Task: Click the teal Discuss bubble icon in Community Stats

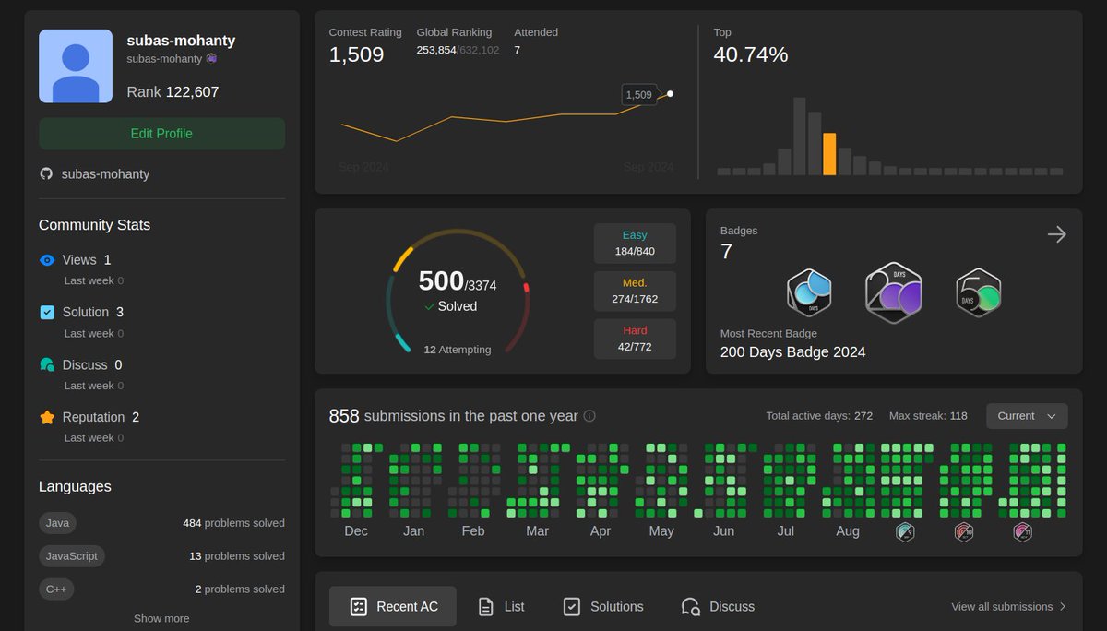Action: (x=47, y=364)
